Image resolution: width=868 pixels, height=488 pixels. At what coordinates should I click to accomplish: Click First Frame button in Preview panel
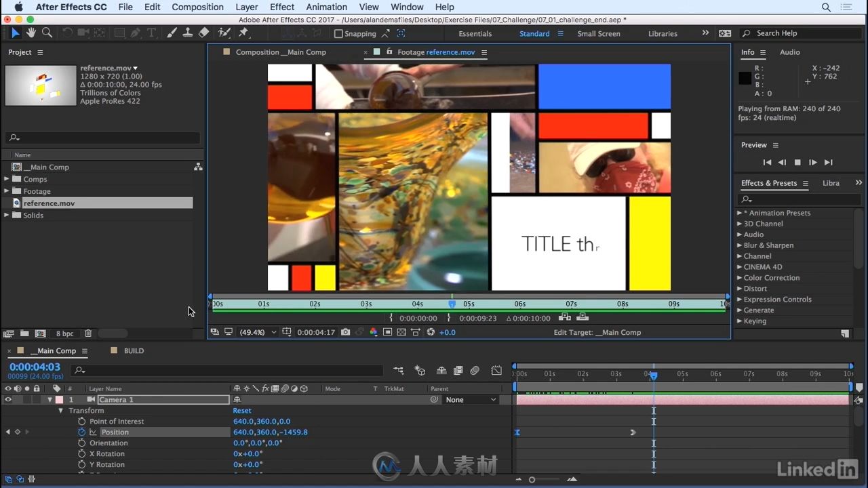767,163
